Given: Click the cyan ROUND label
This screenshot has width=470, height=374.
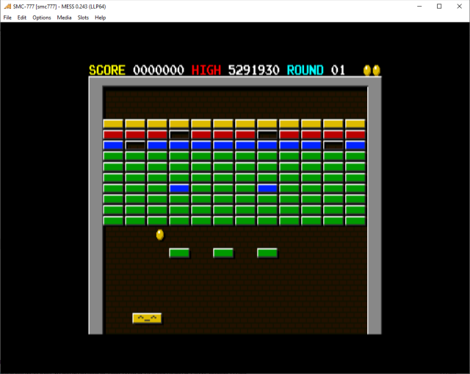Looking at the screenshot, I should (305, 70).
